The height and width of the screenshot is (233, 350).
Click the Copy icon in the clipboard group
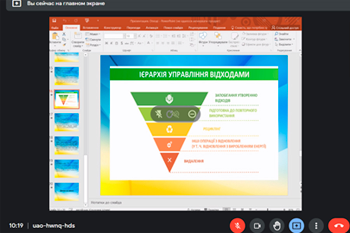pos(64,40)
